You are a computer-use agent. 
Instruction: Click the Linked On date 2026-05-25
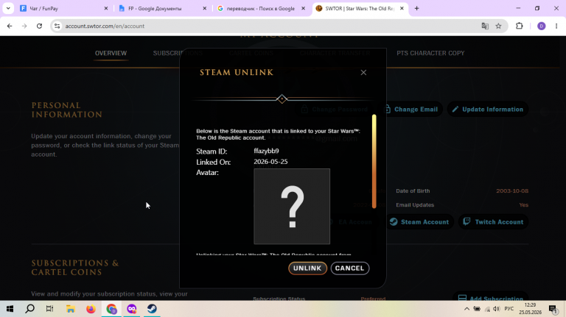click(270, 162)
